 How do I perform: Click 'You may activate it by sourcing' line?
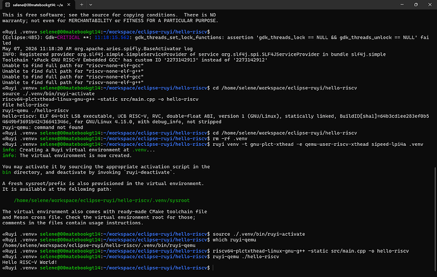click(x=106, y=167)
